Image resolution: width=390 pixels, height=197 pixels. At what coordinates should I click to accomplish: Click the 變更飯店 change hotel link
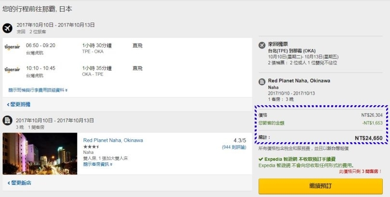19,183
